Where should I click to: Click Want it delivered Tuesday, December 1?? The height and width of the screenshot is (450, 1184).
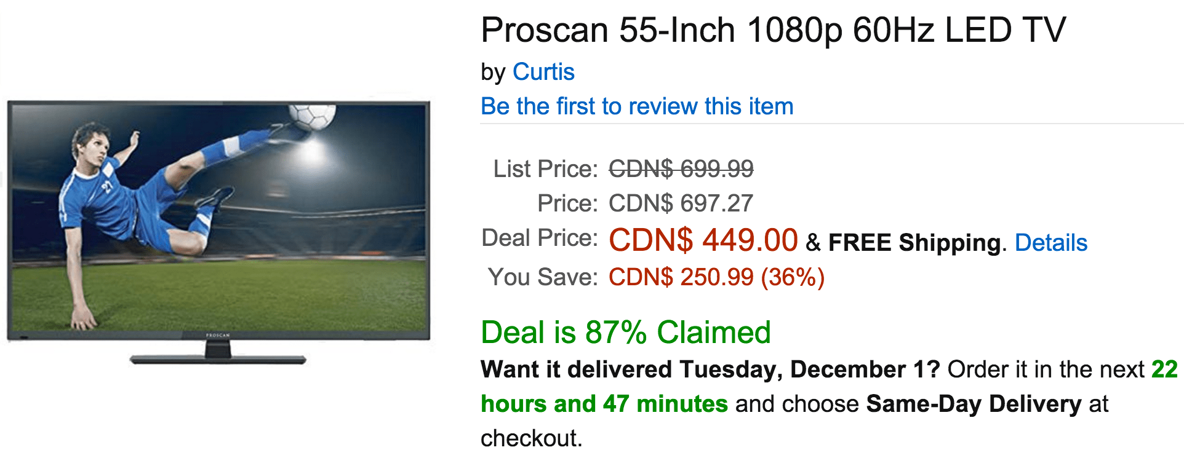pyautogui.click(x=710, y=369)
